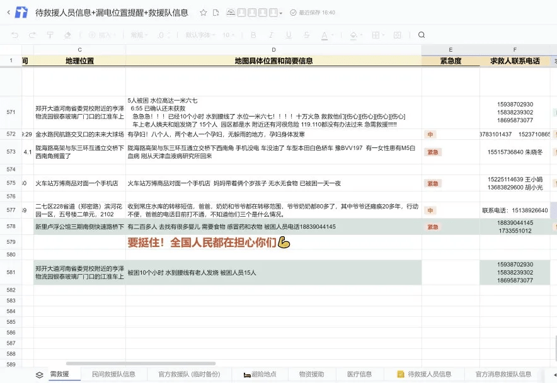Viewport: 557px width, 383px height.
Task: Click the cell 火车站万博商品对面一个手机店 in column C
Action: click(79, 183)
